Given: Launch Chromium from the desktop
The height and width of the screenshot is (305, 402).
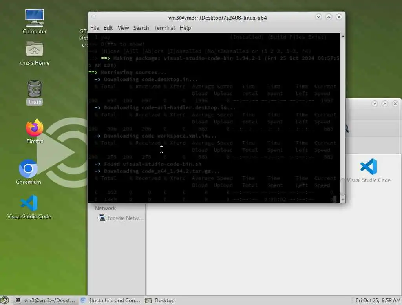Looking at the screenshot, I should pos(28,172).
